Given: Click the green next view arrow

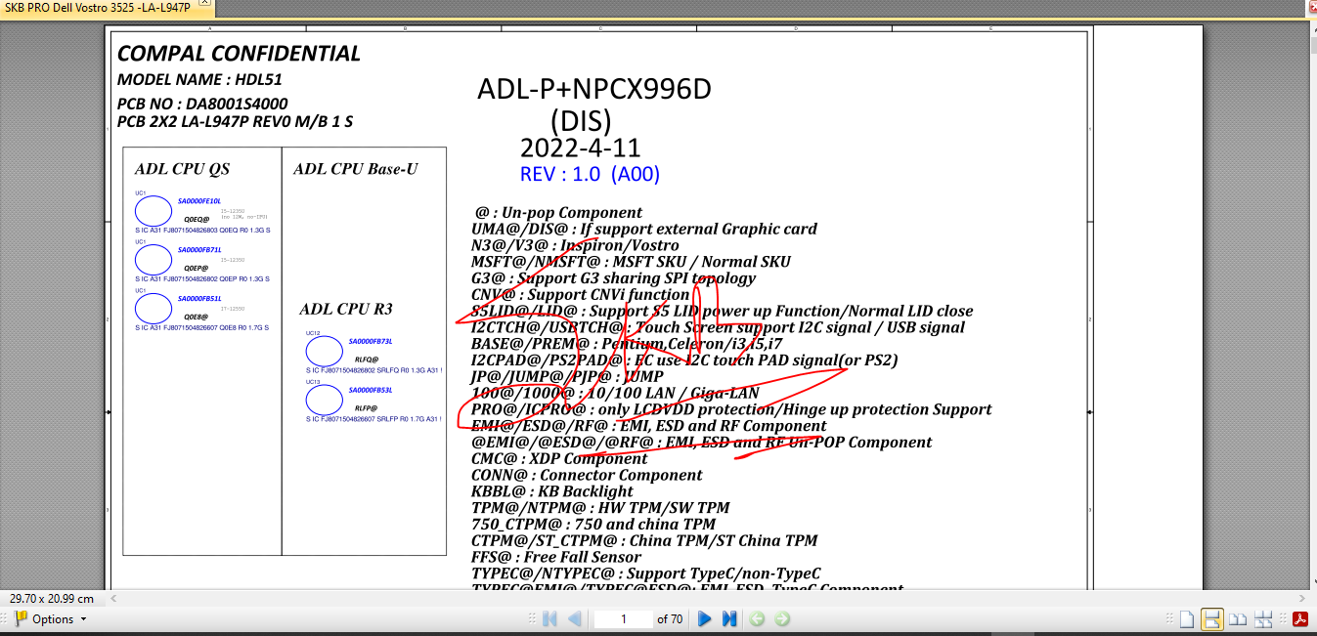Looking at the screenshot, I should [x=781, y=619].
